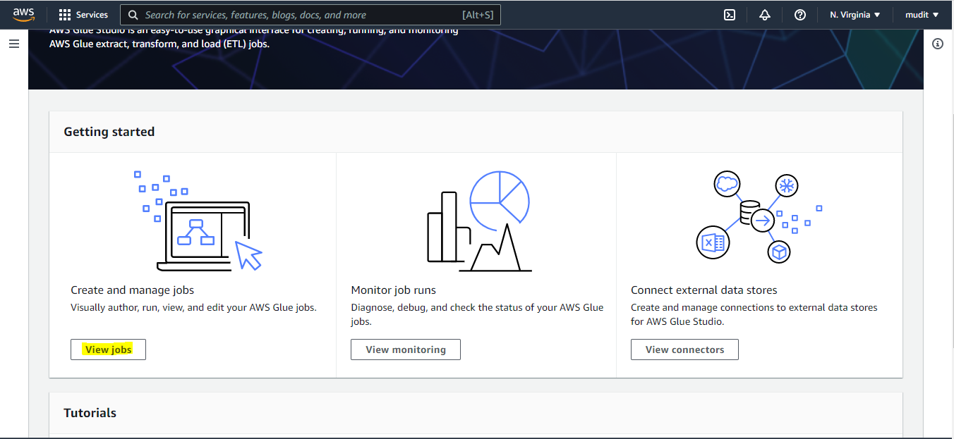Click the 'Create and manage connections' description
Viewport: 954px width, 439px height.
(x=754, y=314)
